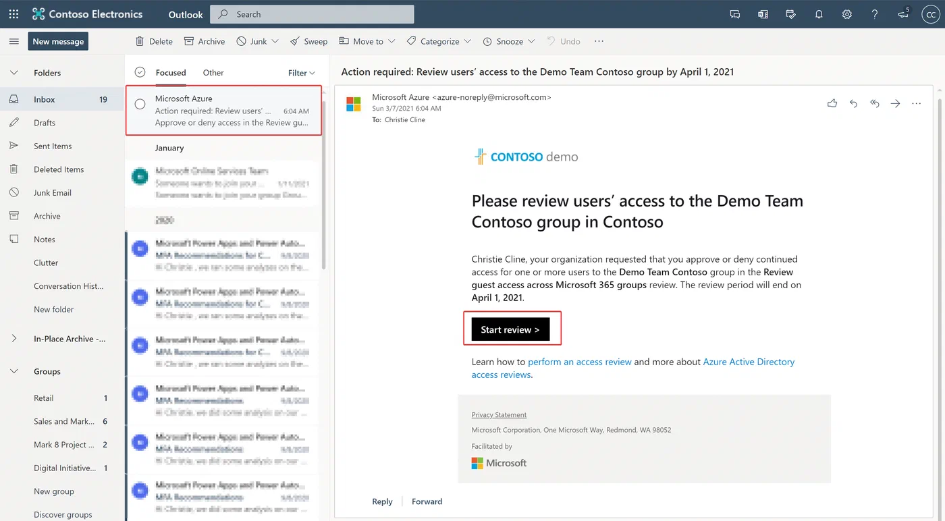Click Discover groups
Screen dimensions: 945x521
tap(63, 514)
